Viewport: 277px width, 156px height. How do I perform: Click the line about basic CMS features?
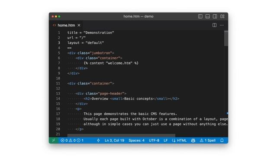pos(130,114)
